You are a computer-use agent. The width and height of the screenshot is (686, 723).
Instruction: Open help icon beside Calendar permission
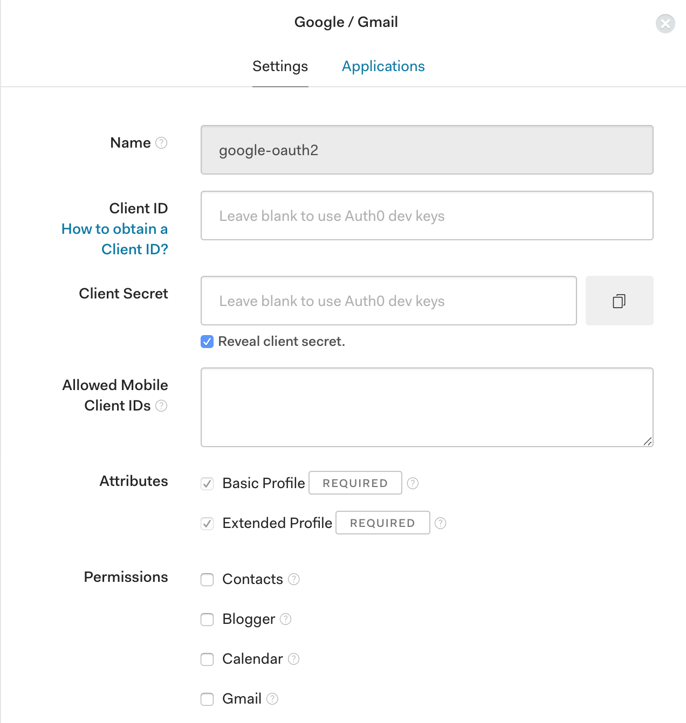293,659
